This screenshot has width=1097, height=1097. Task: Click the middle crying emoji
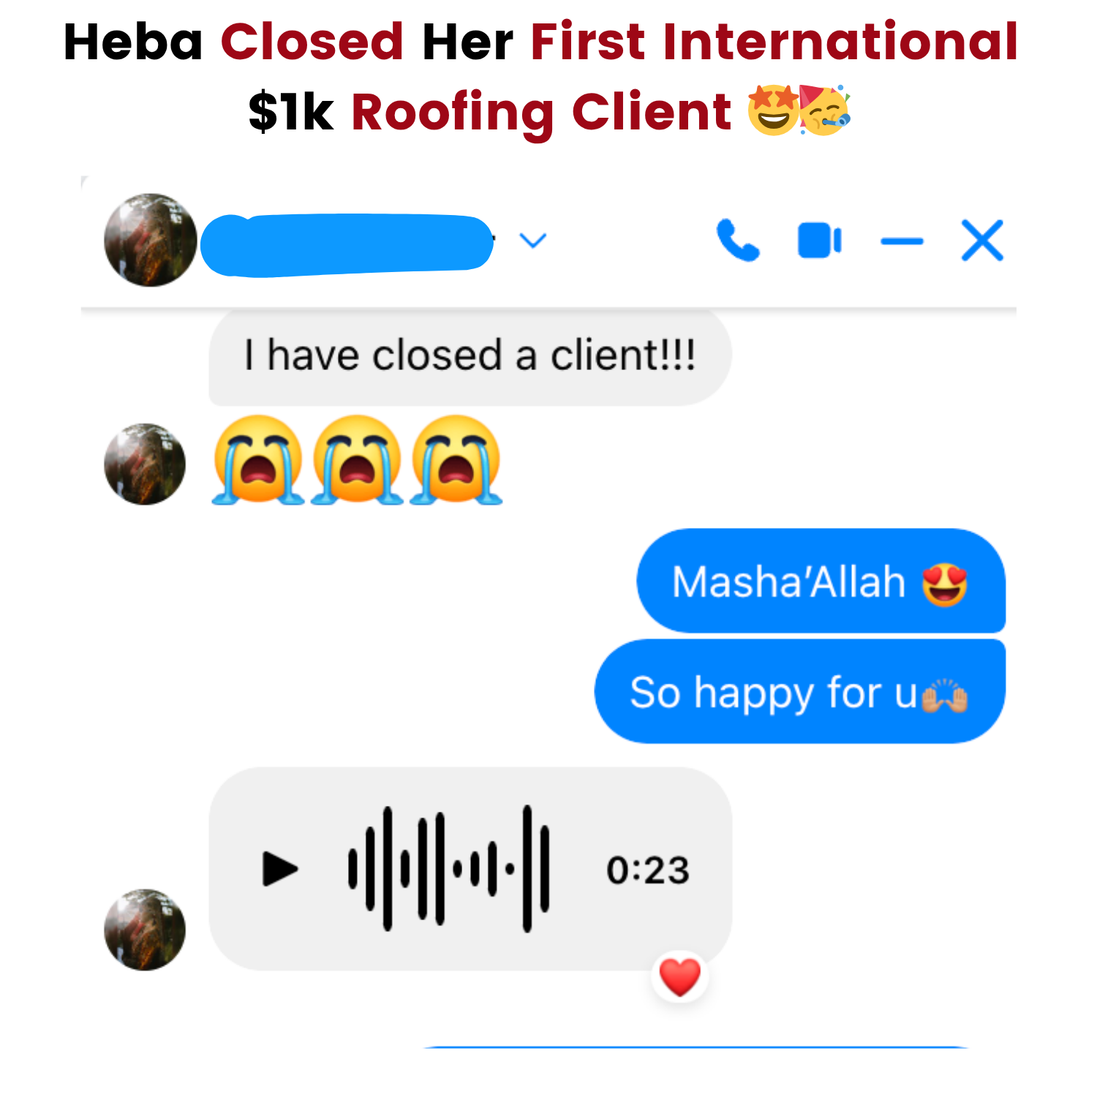[x=357, y=460]
